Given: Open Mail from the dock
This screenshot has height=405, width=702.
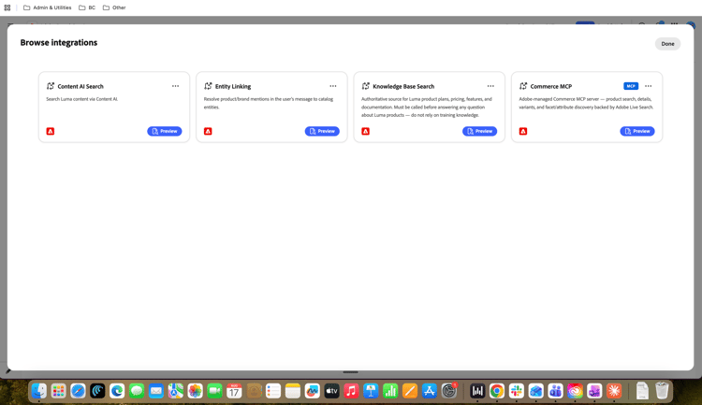Looking at the screenshot, I should (156, 391).
